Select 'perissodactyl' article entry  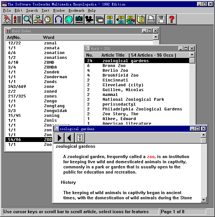(137, 104)
